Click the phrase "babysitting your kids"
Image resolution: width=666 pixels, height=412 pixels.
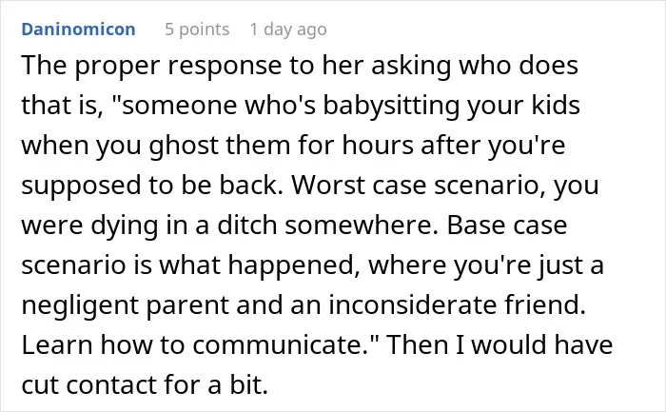tap(452, 105)
